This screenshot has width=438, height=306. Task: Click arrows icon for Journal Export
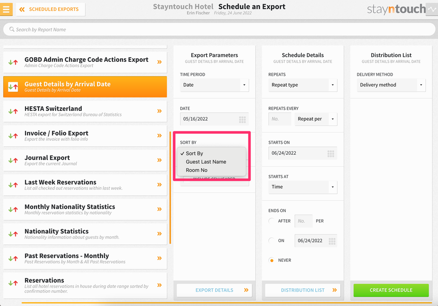click(x=13, y=160)
